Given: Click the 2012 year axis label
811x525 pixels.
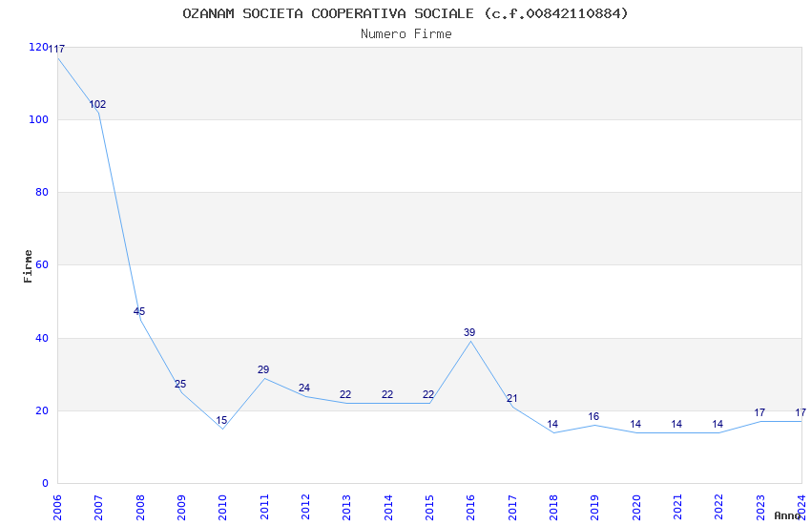Looking at the screenshot, I should tap(305, 507).
